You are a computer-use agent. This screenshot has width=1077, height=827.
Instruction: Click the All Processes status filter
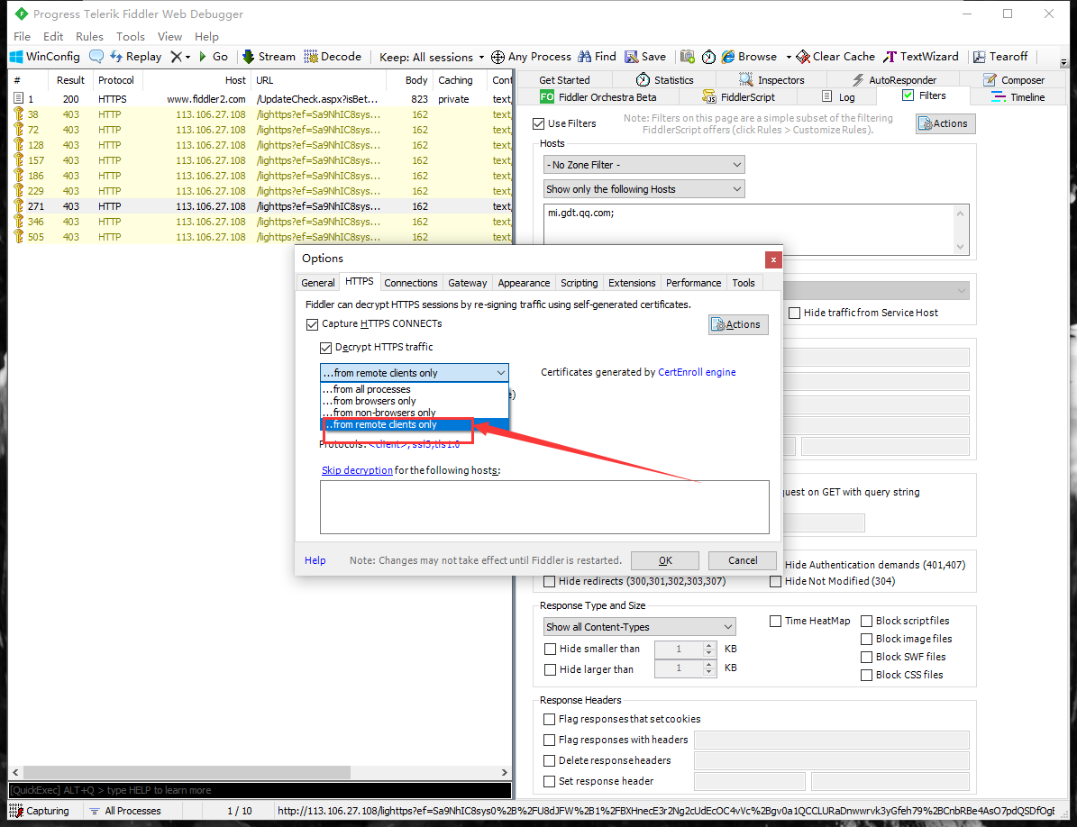pos(125,811)
